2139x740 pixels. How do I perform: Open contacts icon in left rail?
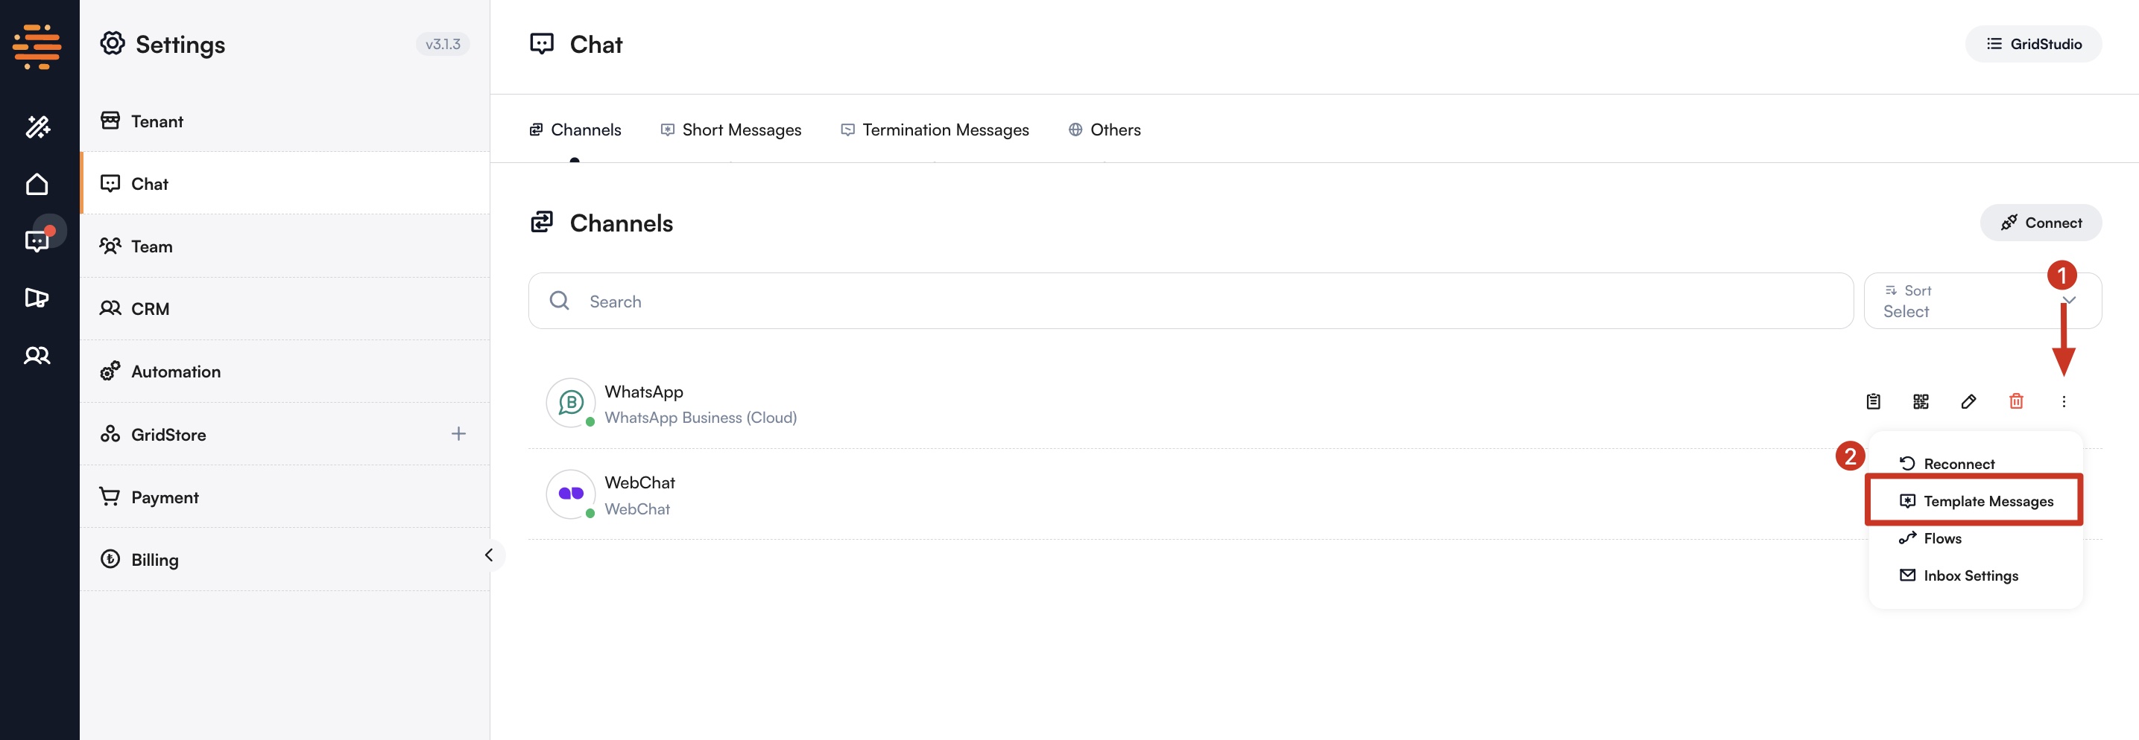click(37, 355)
